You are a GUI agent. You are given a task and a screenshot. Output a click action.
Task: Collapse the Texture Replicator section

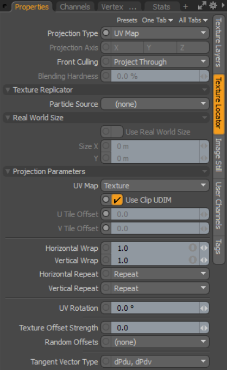coord(8,90)
